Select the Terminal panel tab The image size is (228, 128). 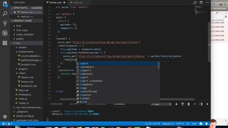click(119, 104)
